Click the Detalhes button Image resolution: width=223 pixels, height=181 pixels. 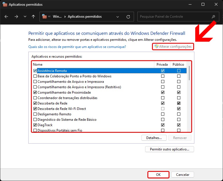154,138
